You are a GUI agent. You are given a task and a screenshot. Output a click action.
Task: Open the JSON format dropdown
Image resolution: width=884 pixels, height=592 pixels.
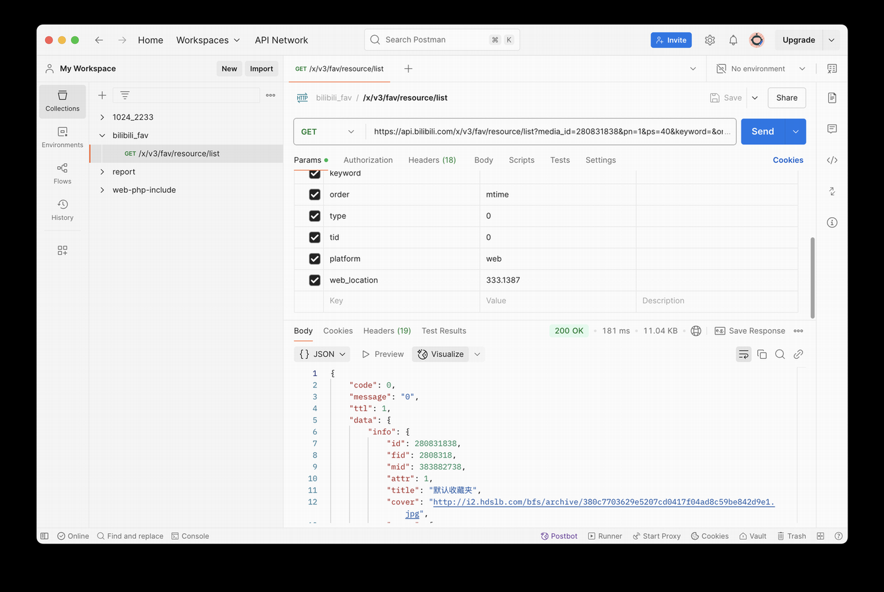tap(322, 354)
